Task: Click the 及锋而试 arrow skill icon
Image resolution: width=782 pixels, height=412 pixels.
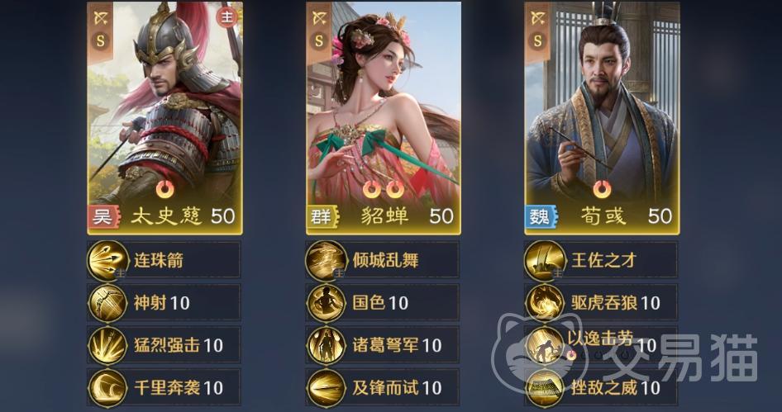Action: click(327, 387)
